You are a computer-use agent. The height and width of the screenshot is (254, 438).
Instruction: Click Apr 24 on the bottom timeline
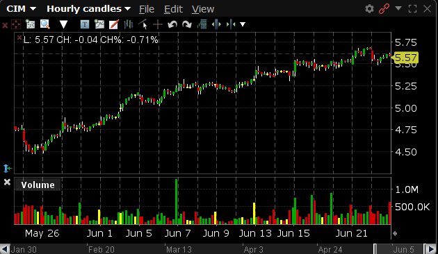(x=330, y=250)
